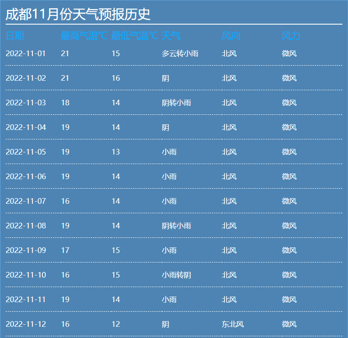The height and width of the screenshot is (338, 348).
Task: Click low temperature 13 on 2022-11-05
Action: click(116, 152)
